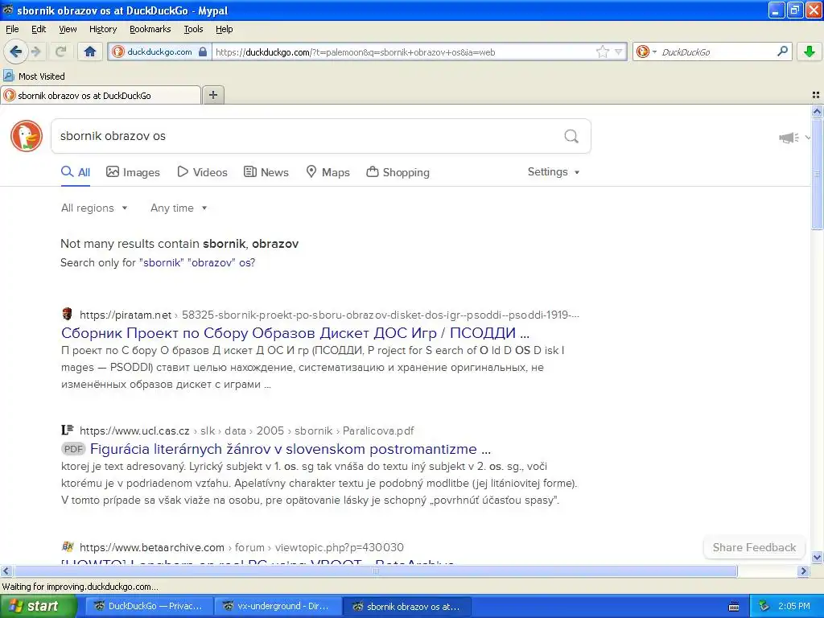Viewport: 824px width, 618px height.
Task: Select the sbornik obrazov os browser tab
Action: 101,95
